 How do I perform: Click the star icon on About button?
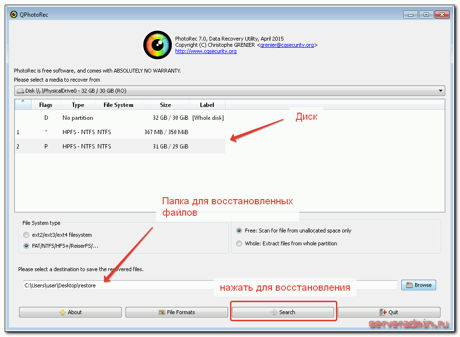point(63,312)
